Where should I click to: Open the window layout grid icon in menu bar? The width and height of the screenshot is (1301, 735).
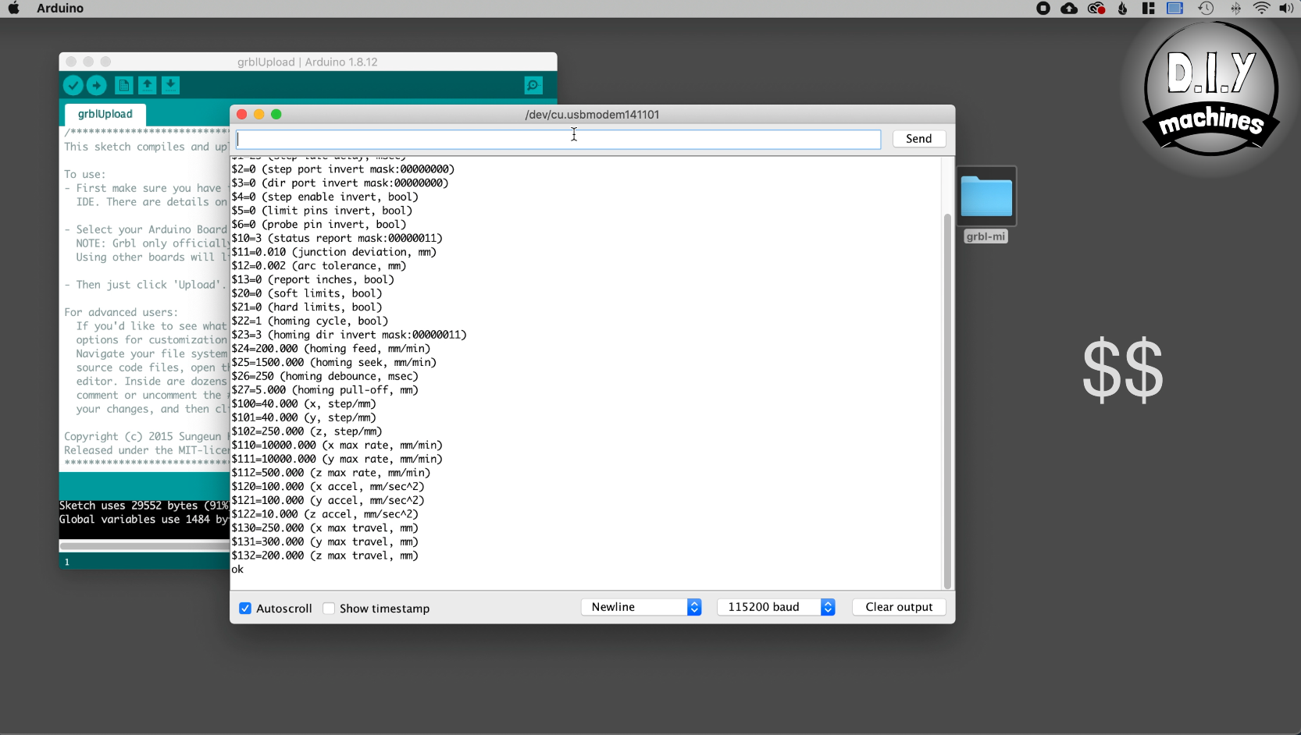click(x=1148, y=9)
